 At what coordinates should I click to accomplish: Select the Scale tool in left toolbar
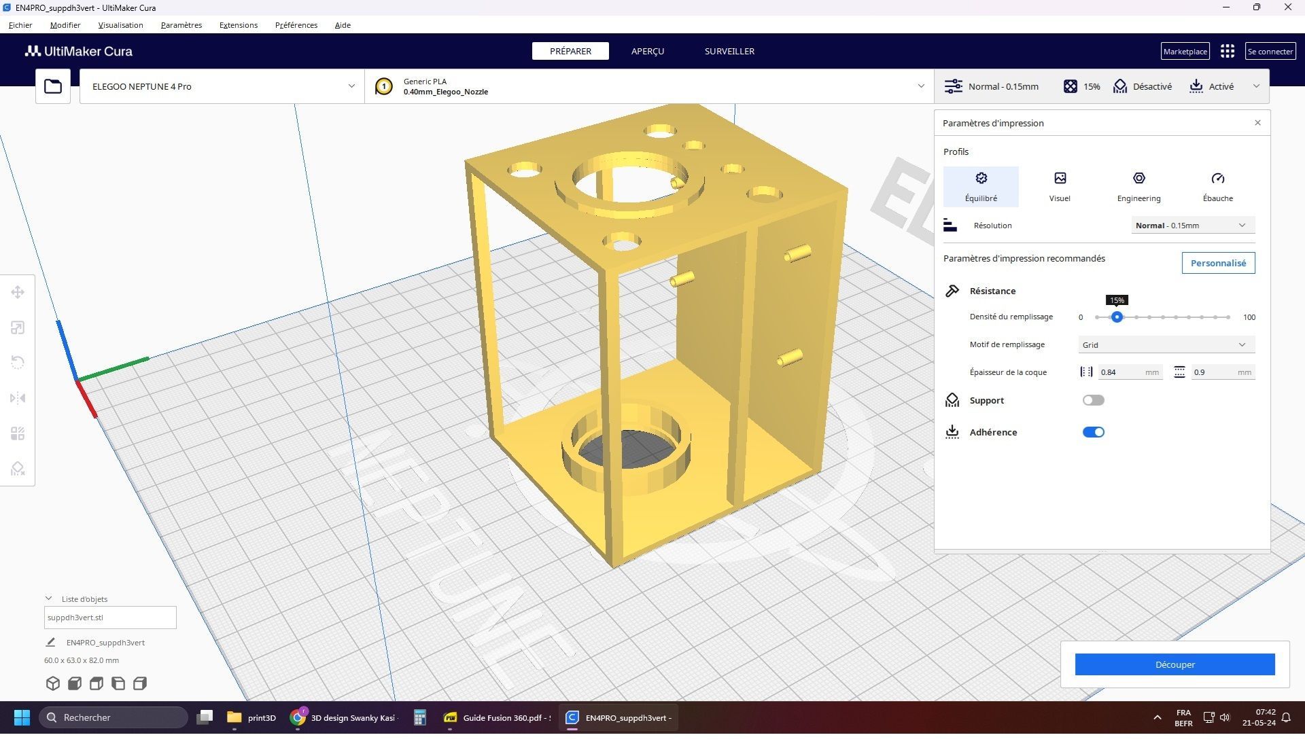pyautogui.click(x=18, y=327)
